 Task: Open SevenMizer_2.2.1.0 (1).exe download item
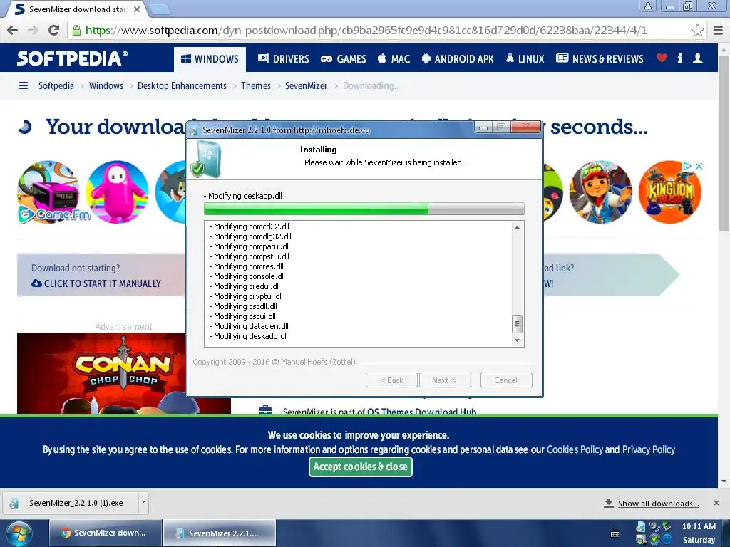(71, 503)
